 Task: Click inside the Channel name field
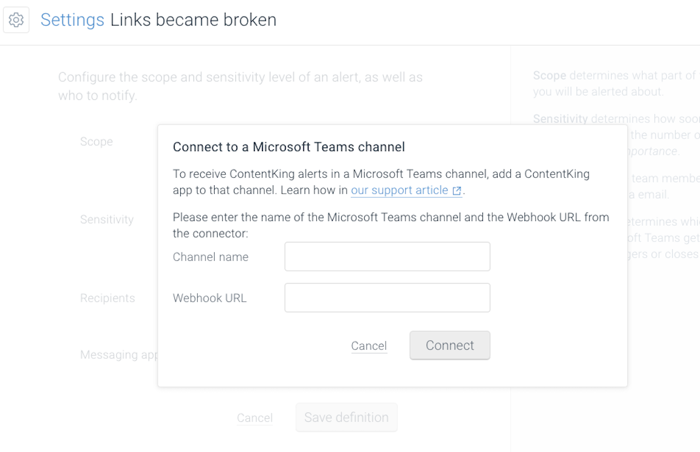tap(387, 256)
